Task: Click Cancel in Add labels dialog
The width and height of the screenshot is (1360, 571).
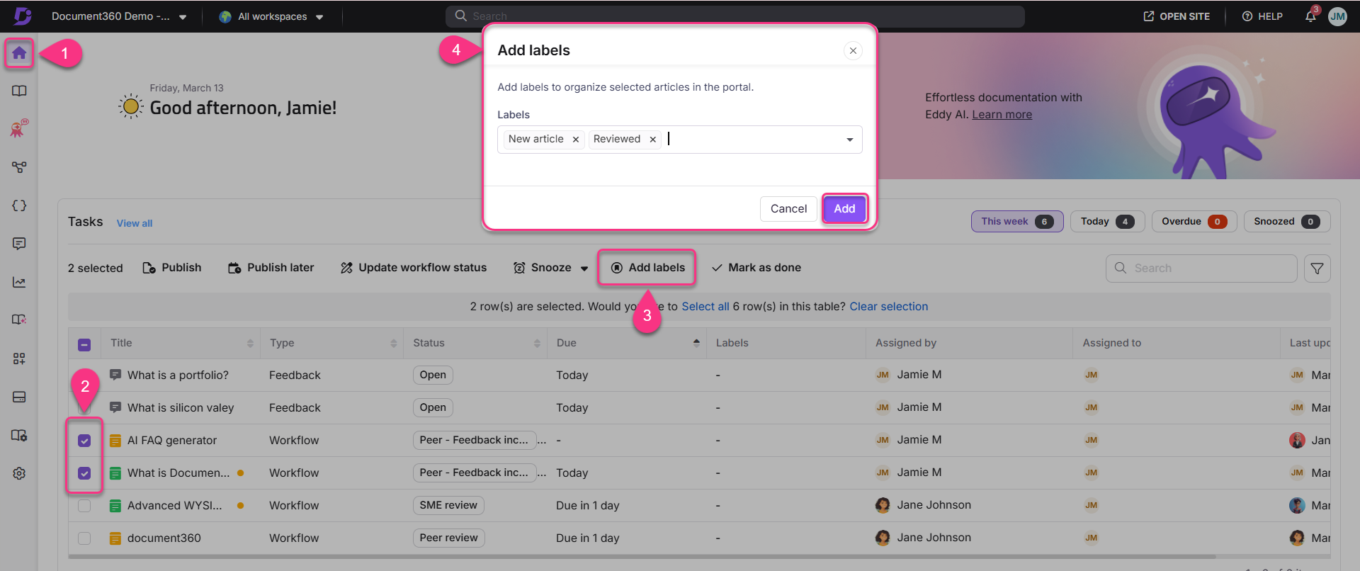Action: point(788,209)
